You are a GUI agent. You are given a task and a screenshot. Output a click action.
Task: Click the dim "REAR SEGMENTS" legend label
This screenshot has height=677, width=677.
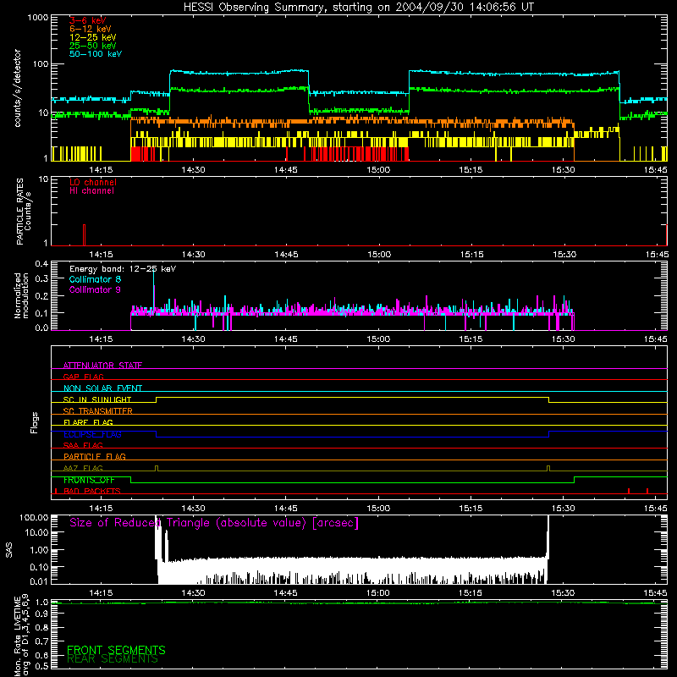pyautogui.click(x=113, y=659)
